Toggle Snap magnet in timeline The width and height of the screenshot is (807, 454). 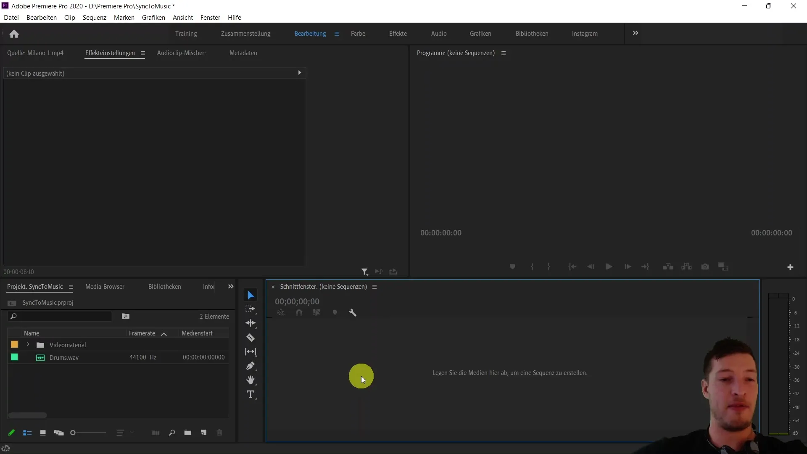(299, 312)
